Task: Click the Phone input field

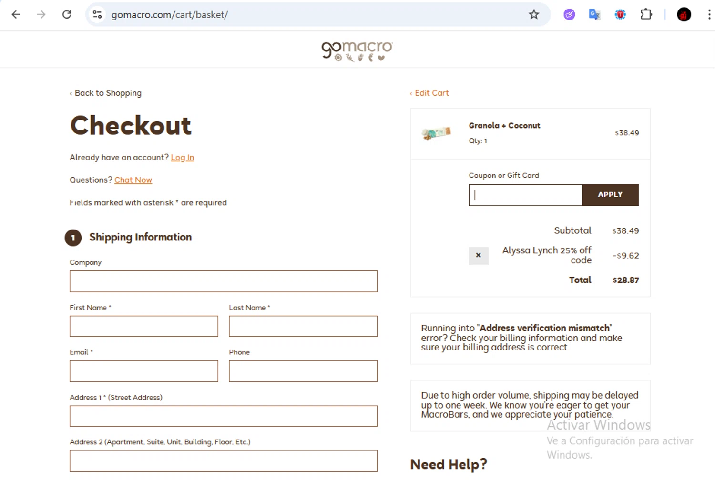Action: click(x=303, y=371)
